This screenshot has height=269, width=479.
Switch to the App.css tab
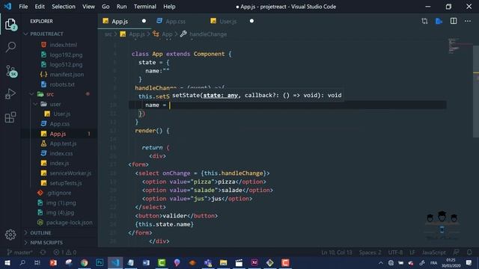(176, 22)
